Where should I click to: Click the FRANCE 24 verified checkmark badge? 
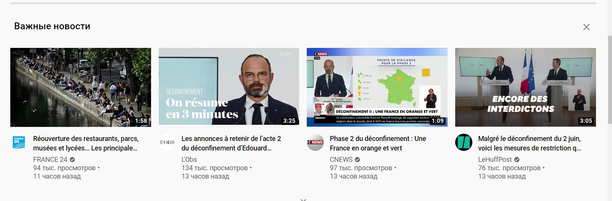point(72,160)
